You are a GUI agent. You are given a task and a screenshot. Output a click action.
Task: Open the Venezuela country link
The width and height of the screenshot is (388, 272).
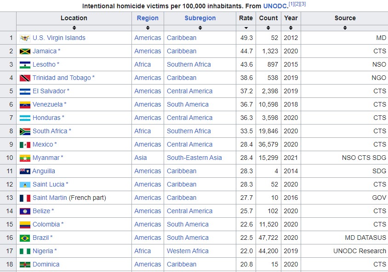click(47, 105)
